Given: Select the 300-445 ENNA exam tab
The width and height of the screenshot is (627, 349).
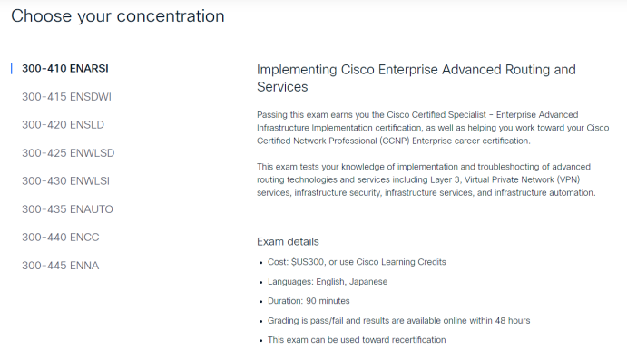Looking at the screenshot, I should point(61,266).
